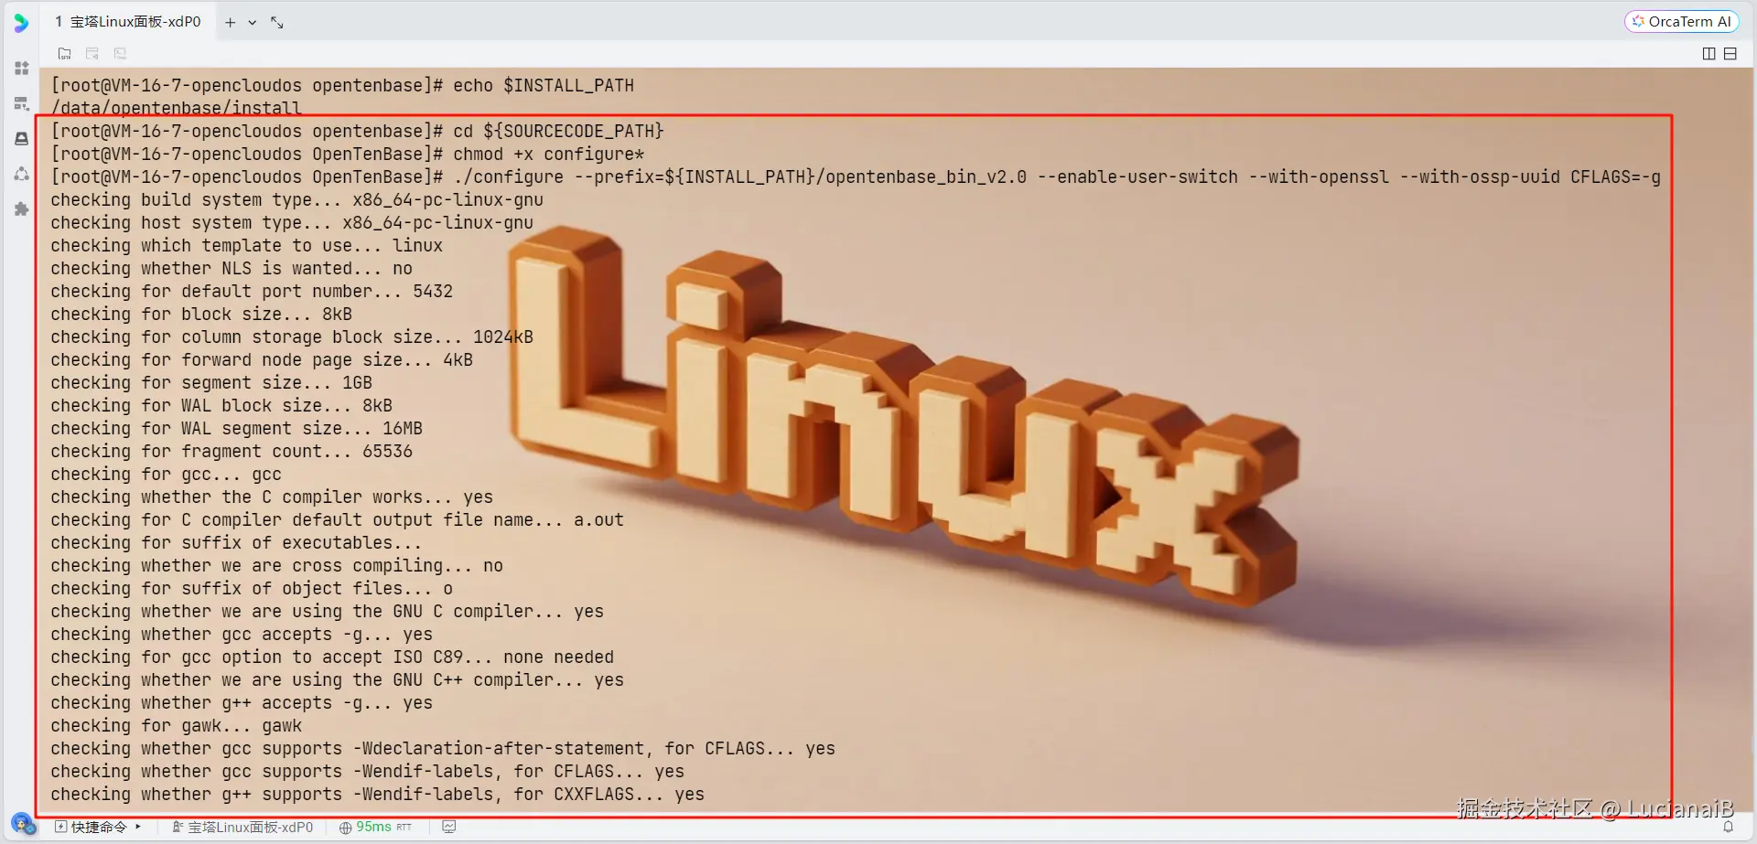Click 'checking for default port number... 5432'
This screenshot has width=1757, height=844.
coord(252,292)
